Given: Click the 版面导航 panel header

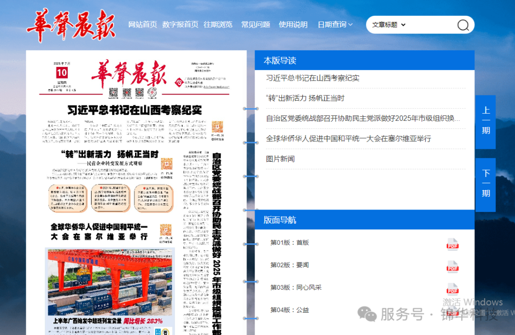Looking at the screenshot, I should pos(365,220).
